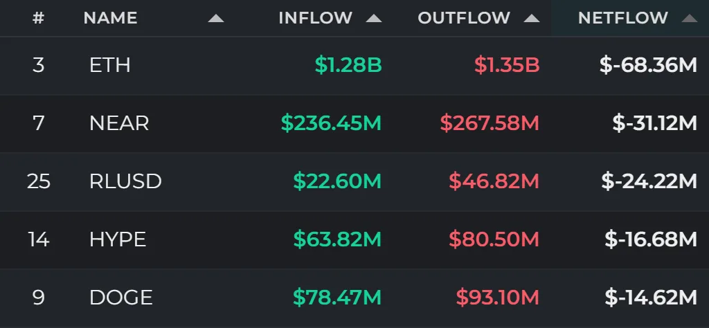Select the ETH row name
This screenshot has height=328, width=709.
coord(110,66)
